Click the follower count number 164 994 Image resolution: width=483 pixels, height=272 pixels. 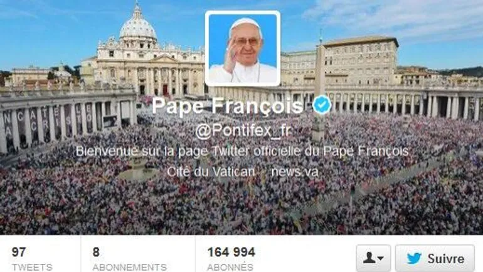(x=231, y=253)
